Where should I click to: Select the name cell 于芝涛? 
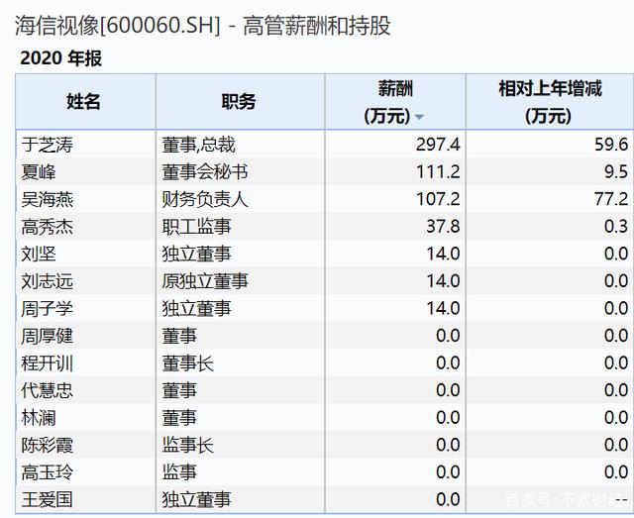pos(48,145)
